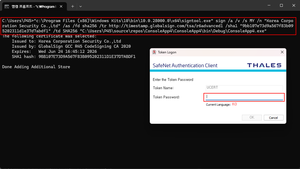
Task: Click the Token Name field showing UCERT
Action: pyautogui.click(x=244, y=88)
